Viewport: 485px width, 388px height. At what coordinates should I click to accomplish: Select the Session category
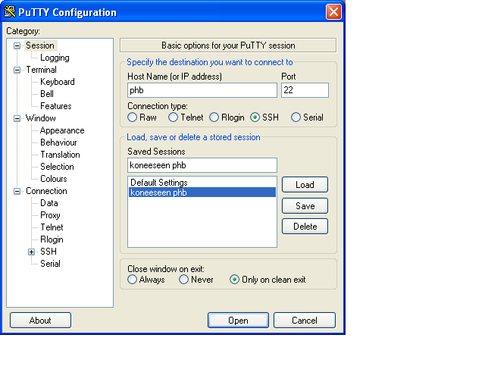point(40,45)
